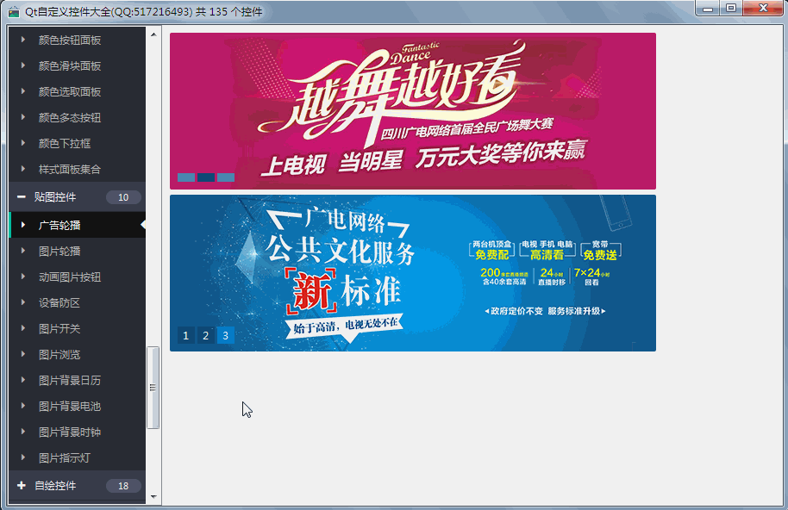The height and width of the screenshot is (510, 788).
Task: Click the arrow icon beside 图片背景电池
Action: click(23, 406)
